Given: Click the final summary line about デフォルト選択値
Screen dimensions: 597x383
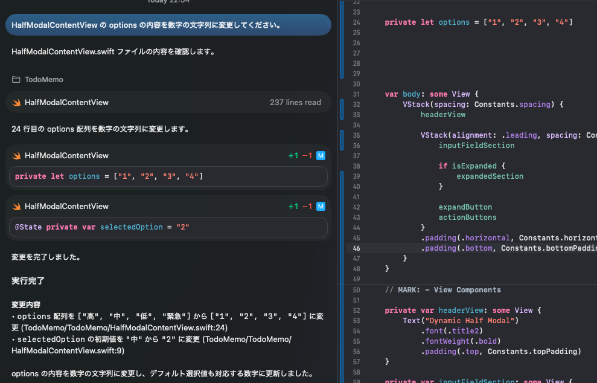Looking at the screenshot, I should pyautogui.click(x=164, y=373).
